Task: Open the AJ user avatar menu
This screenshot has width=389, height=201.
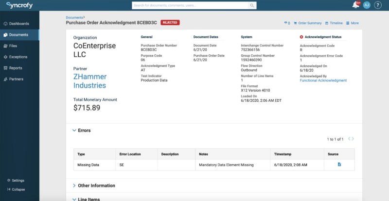Action: 367,5
